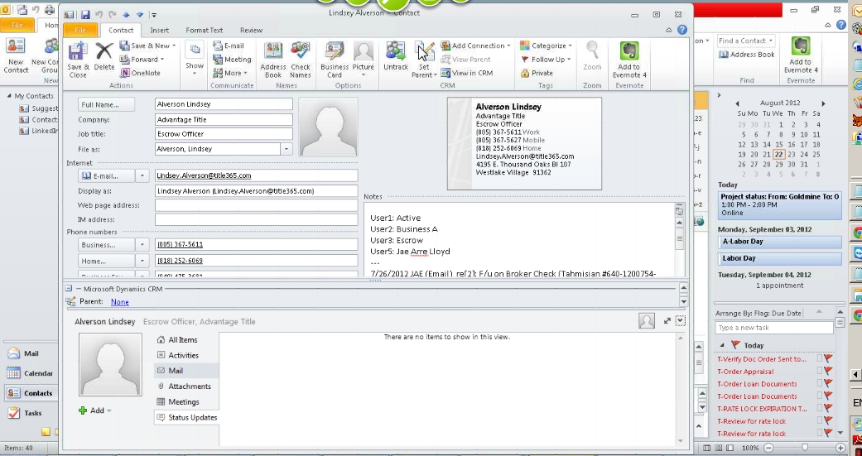The image size is (862, 456).
Task: Click the None parent link
Action: pos(119,302)
